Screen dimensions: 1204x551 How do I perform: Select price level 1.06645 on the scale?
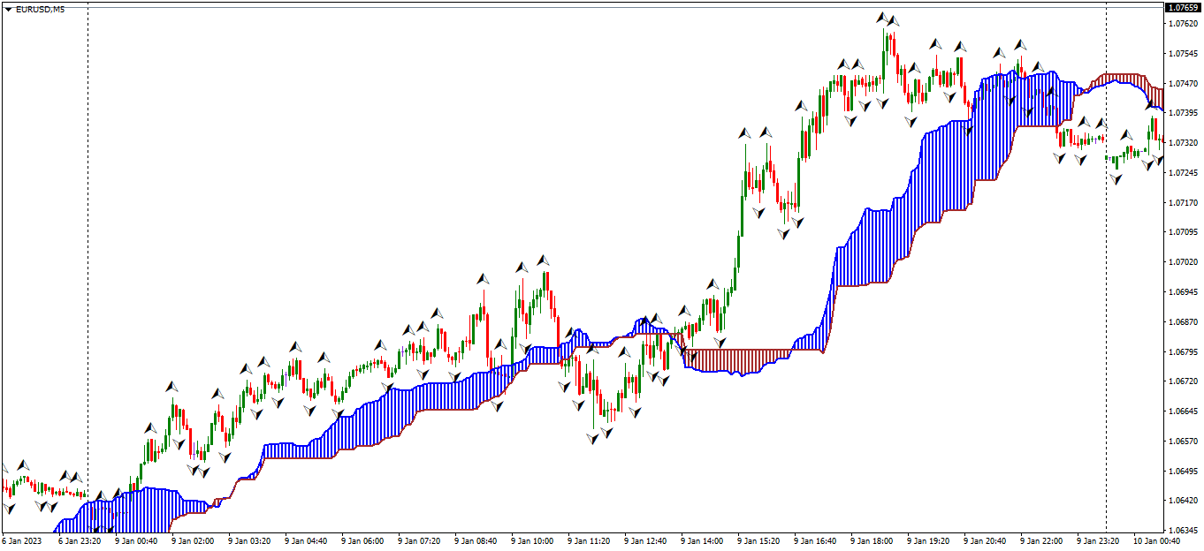1183,411
